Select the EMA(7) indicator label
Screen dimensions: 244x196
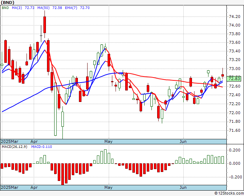pyautogui.click(x=71, y=8)
